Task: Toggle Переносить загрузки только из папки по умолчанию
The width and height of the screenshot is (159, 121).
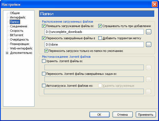Action: click(x=46, y=51)
